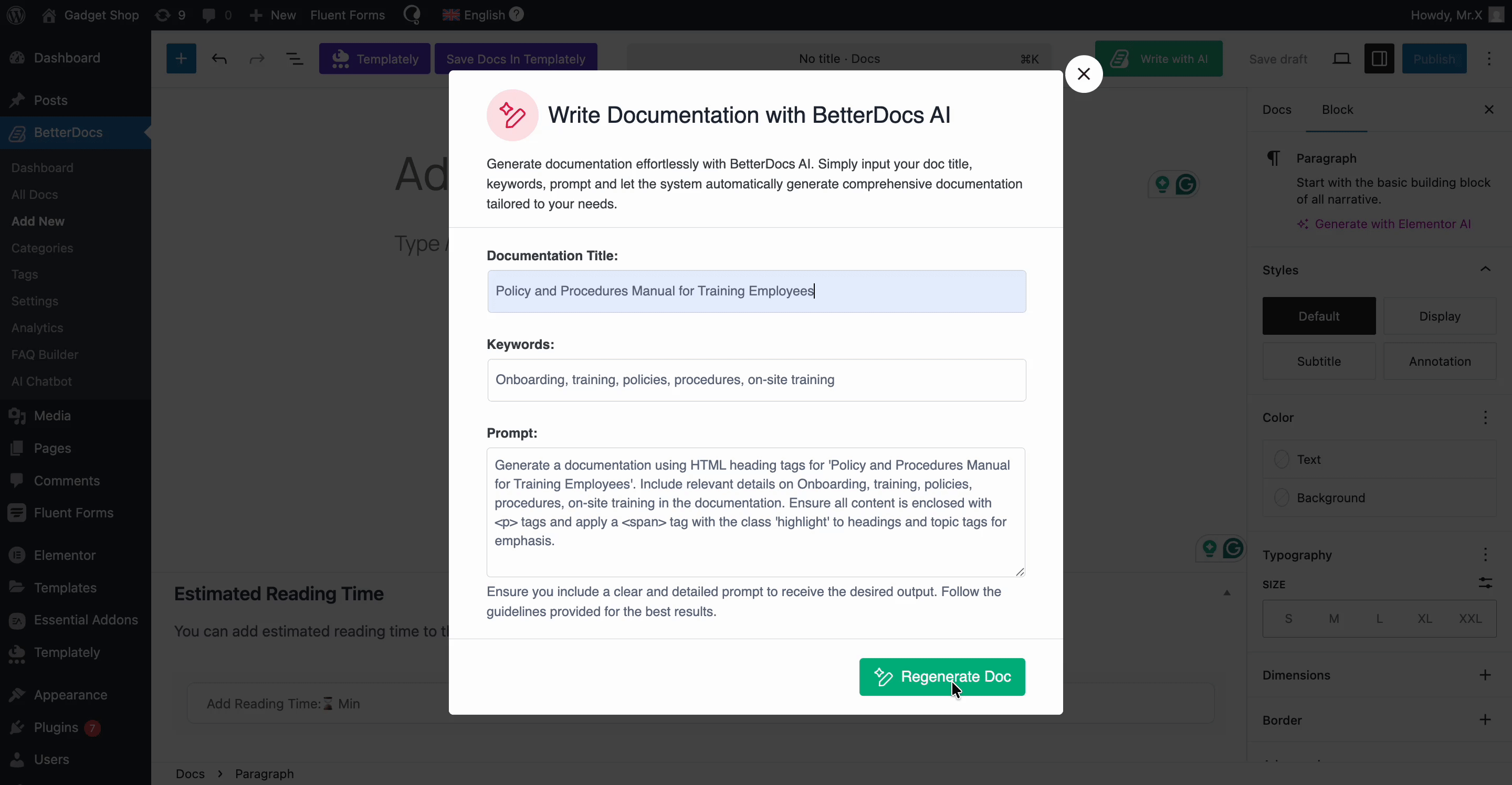Switch to the Docs tab in sidebar panel

point(1276,109)
